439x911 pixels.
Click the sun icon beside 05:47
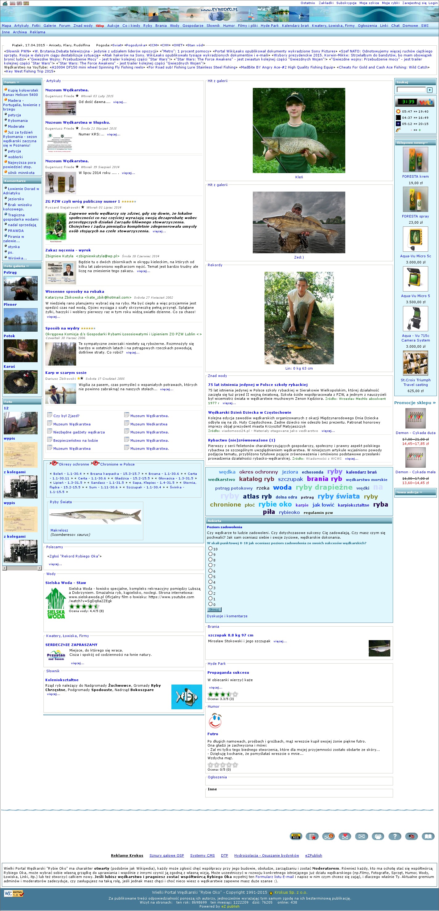(x=398, y=111)
